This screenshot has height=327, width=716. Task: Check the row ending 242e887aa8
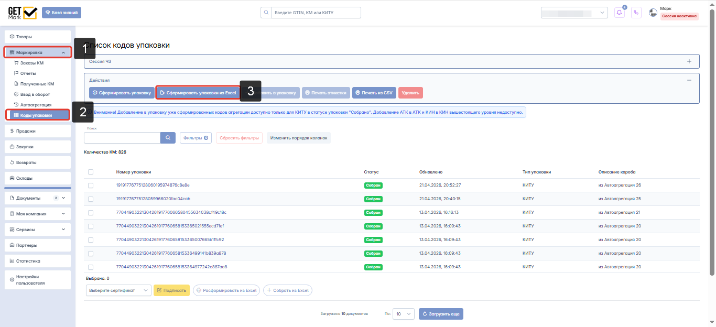pos(91,267)
